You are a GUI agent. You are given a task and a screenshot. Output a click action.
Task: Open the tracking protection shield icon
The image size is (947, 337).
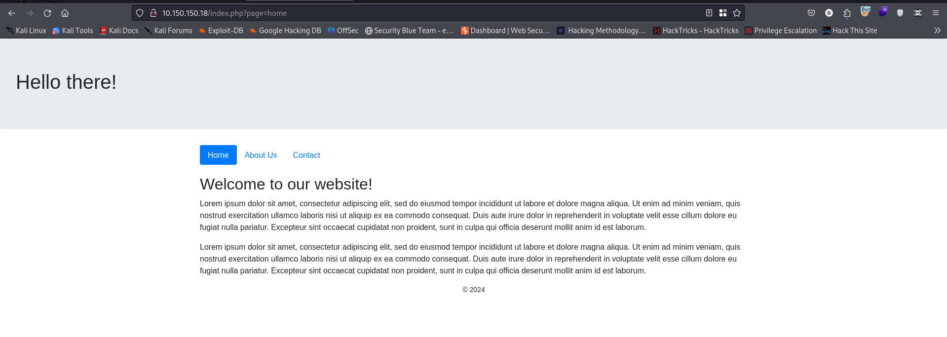pyautogui.click(x=140, y=13)
